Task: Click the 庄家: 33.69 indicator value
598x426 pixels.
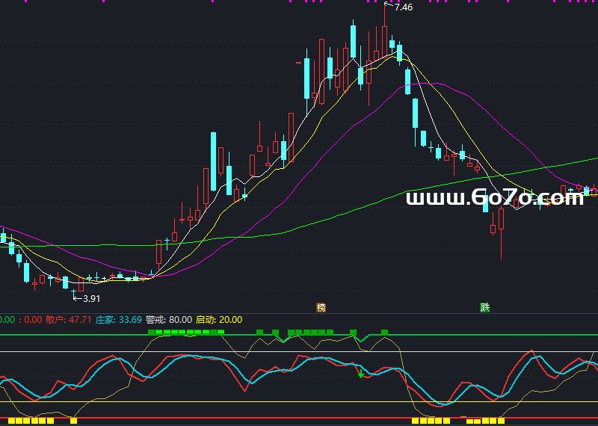Action: (x=119, y=320)
